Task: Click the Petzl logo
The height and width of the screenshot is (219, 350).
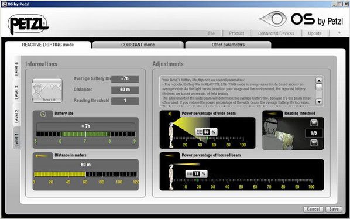Action: [28, 24]
